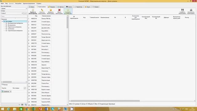Switch to Forecast NOW on the taskbar
197x111 pixels.
pyautogui.click(x=66, y=109)
